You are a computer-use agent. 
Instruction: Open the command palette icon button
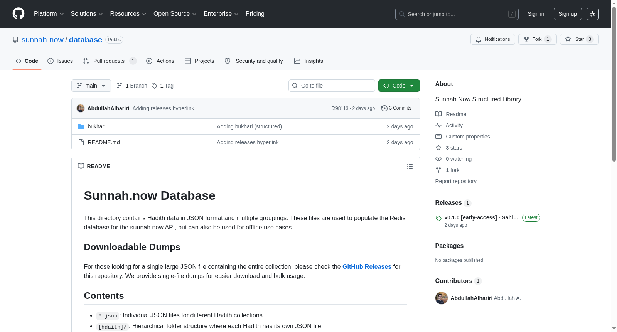point(593,14)
